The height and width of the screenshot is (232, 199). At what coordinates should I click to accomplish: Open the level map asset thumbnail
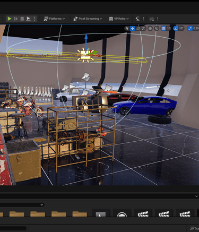pyautogui.click(x=101, y=213)
